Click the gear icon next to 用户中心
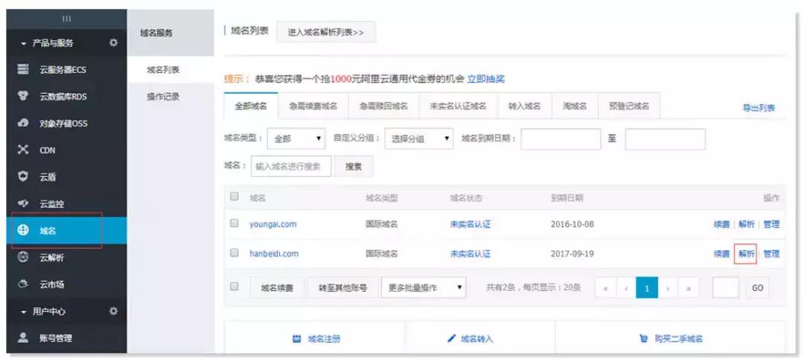 [114, 311]
